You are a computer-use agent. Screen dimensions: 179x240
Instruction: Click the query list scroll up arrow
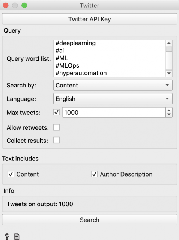[169, 43]
